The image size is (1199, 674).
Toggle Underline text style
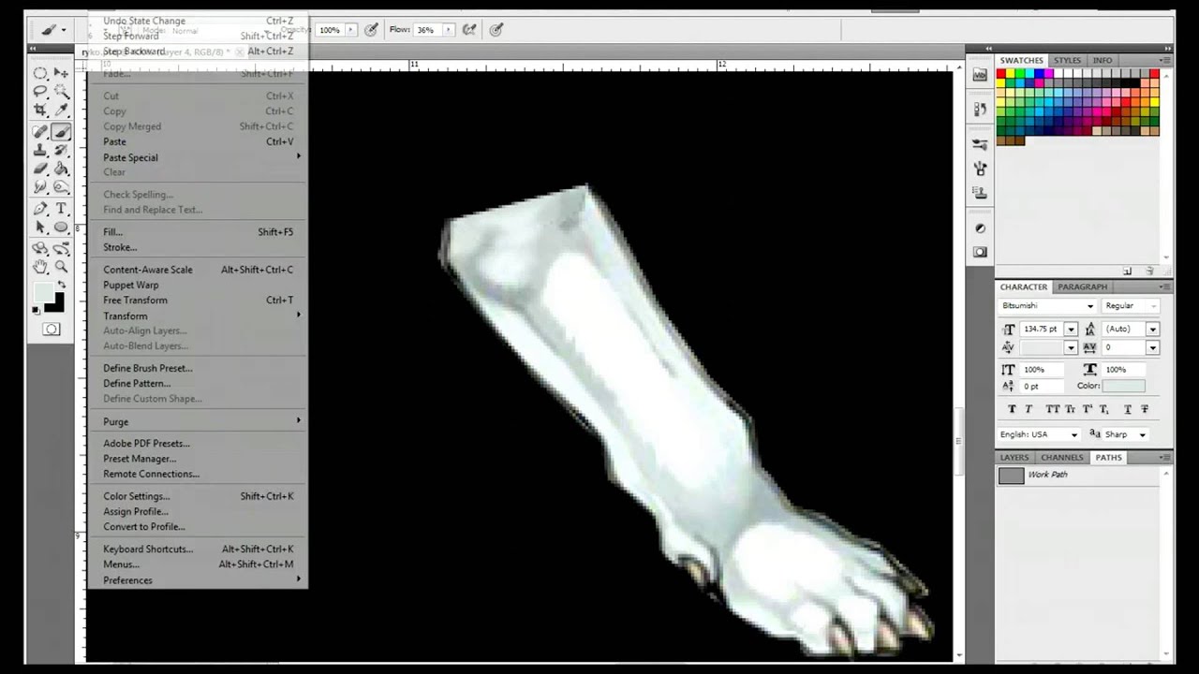coord(1127,409)
